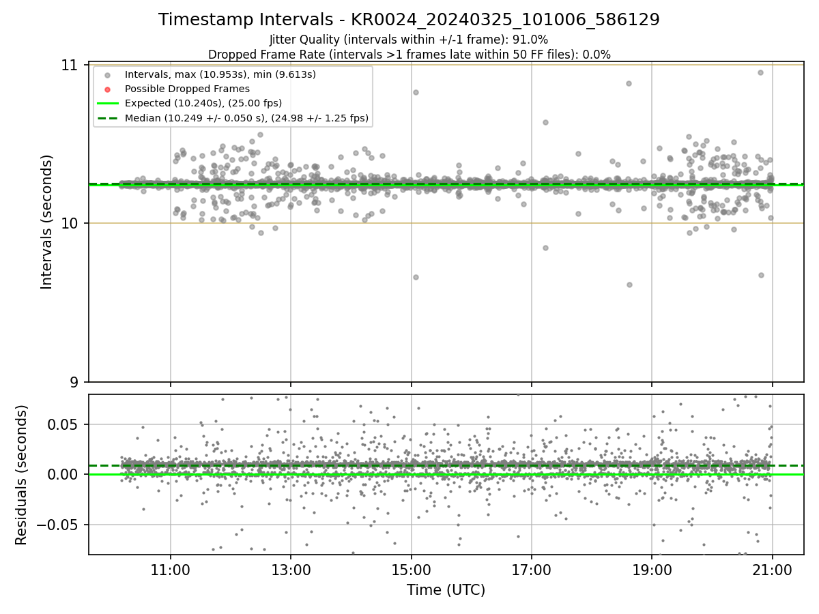This screenshot has height=614, width=819.
Task: Click the solid green line sample in legend
Action: pyautogui.click(x=107, y=104)
